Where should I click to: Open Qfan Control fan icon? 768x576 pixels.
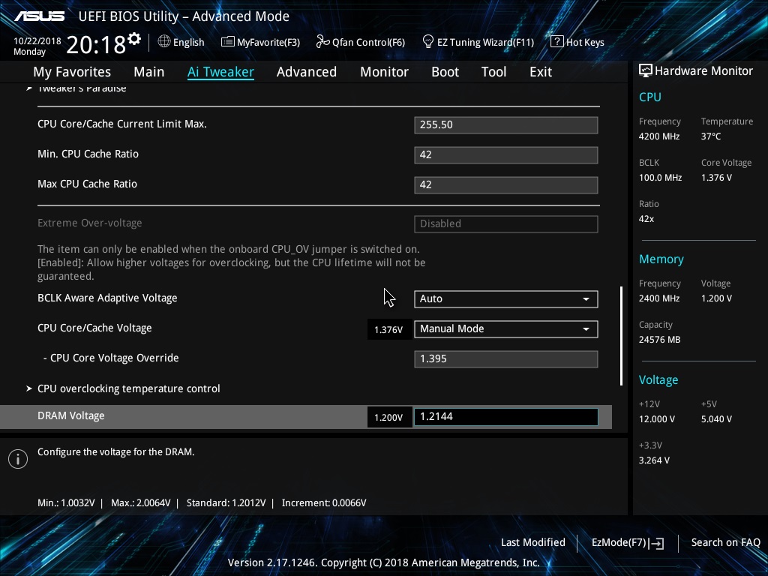tap(322, 42)
